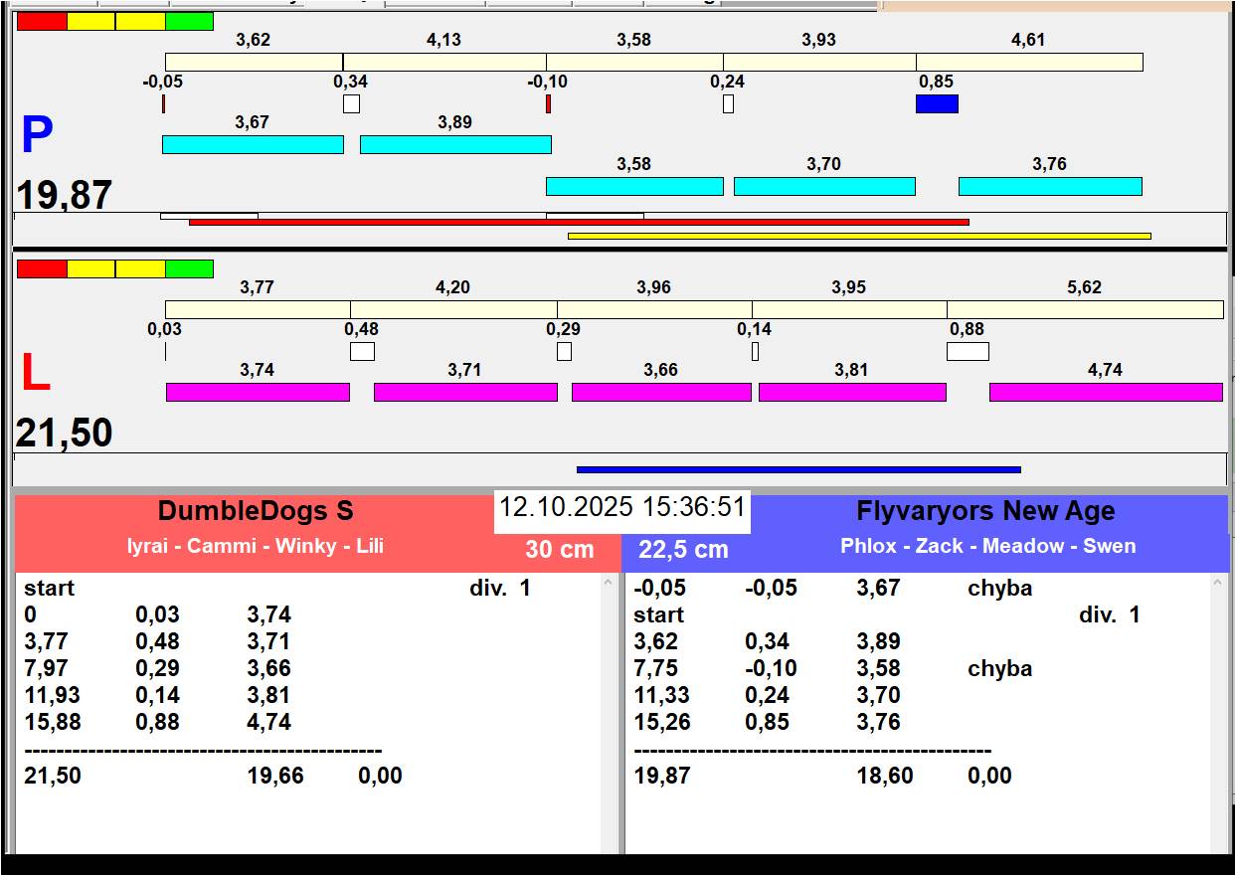This screenshot has height=875, width=1235.
Task: Click the pass box under 0,48 in lane L
Action: 362,351
